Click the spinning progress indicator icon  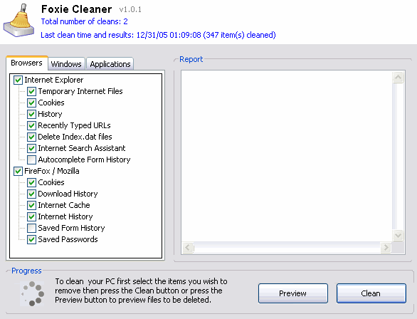33,293
